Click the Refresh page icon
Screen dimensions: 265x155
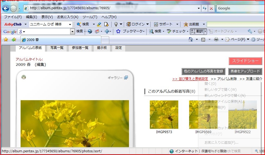coord(205,8)
